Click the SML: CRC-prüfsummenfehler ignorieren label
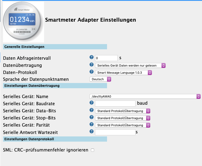 46,150
